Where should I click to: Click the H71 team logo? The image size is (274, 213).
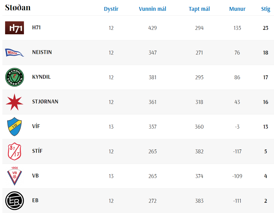[x=14, y=28]
